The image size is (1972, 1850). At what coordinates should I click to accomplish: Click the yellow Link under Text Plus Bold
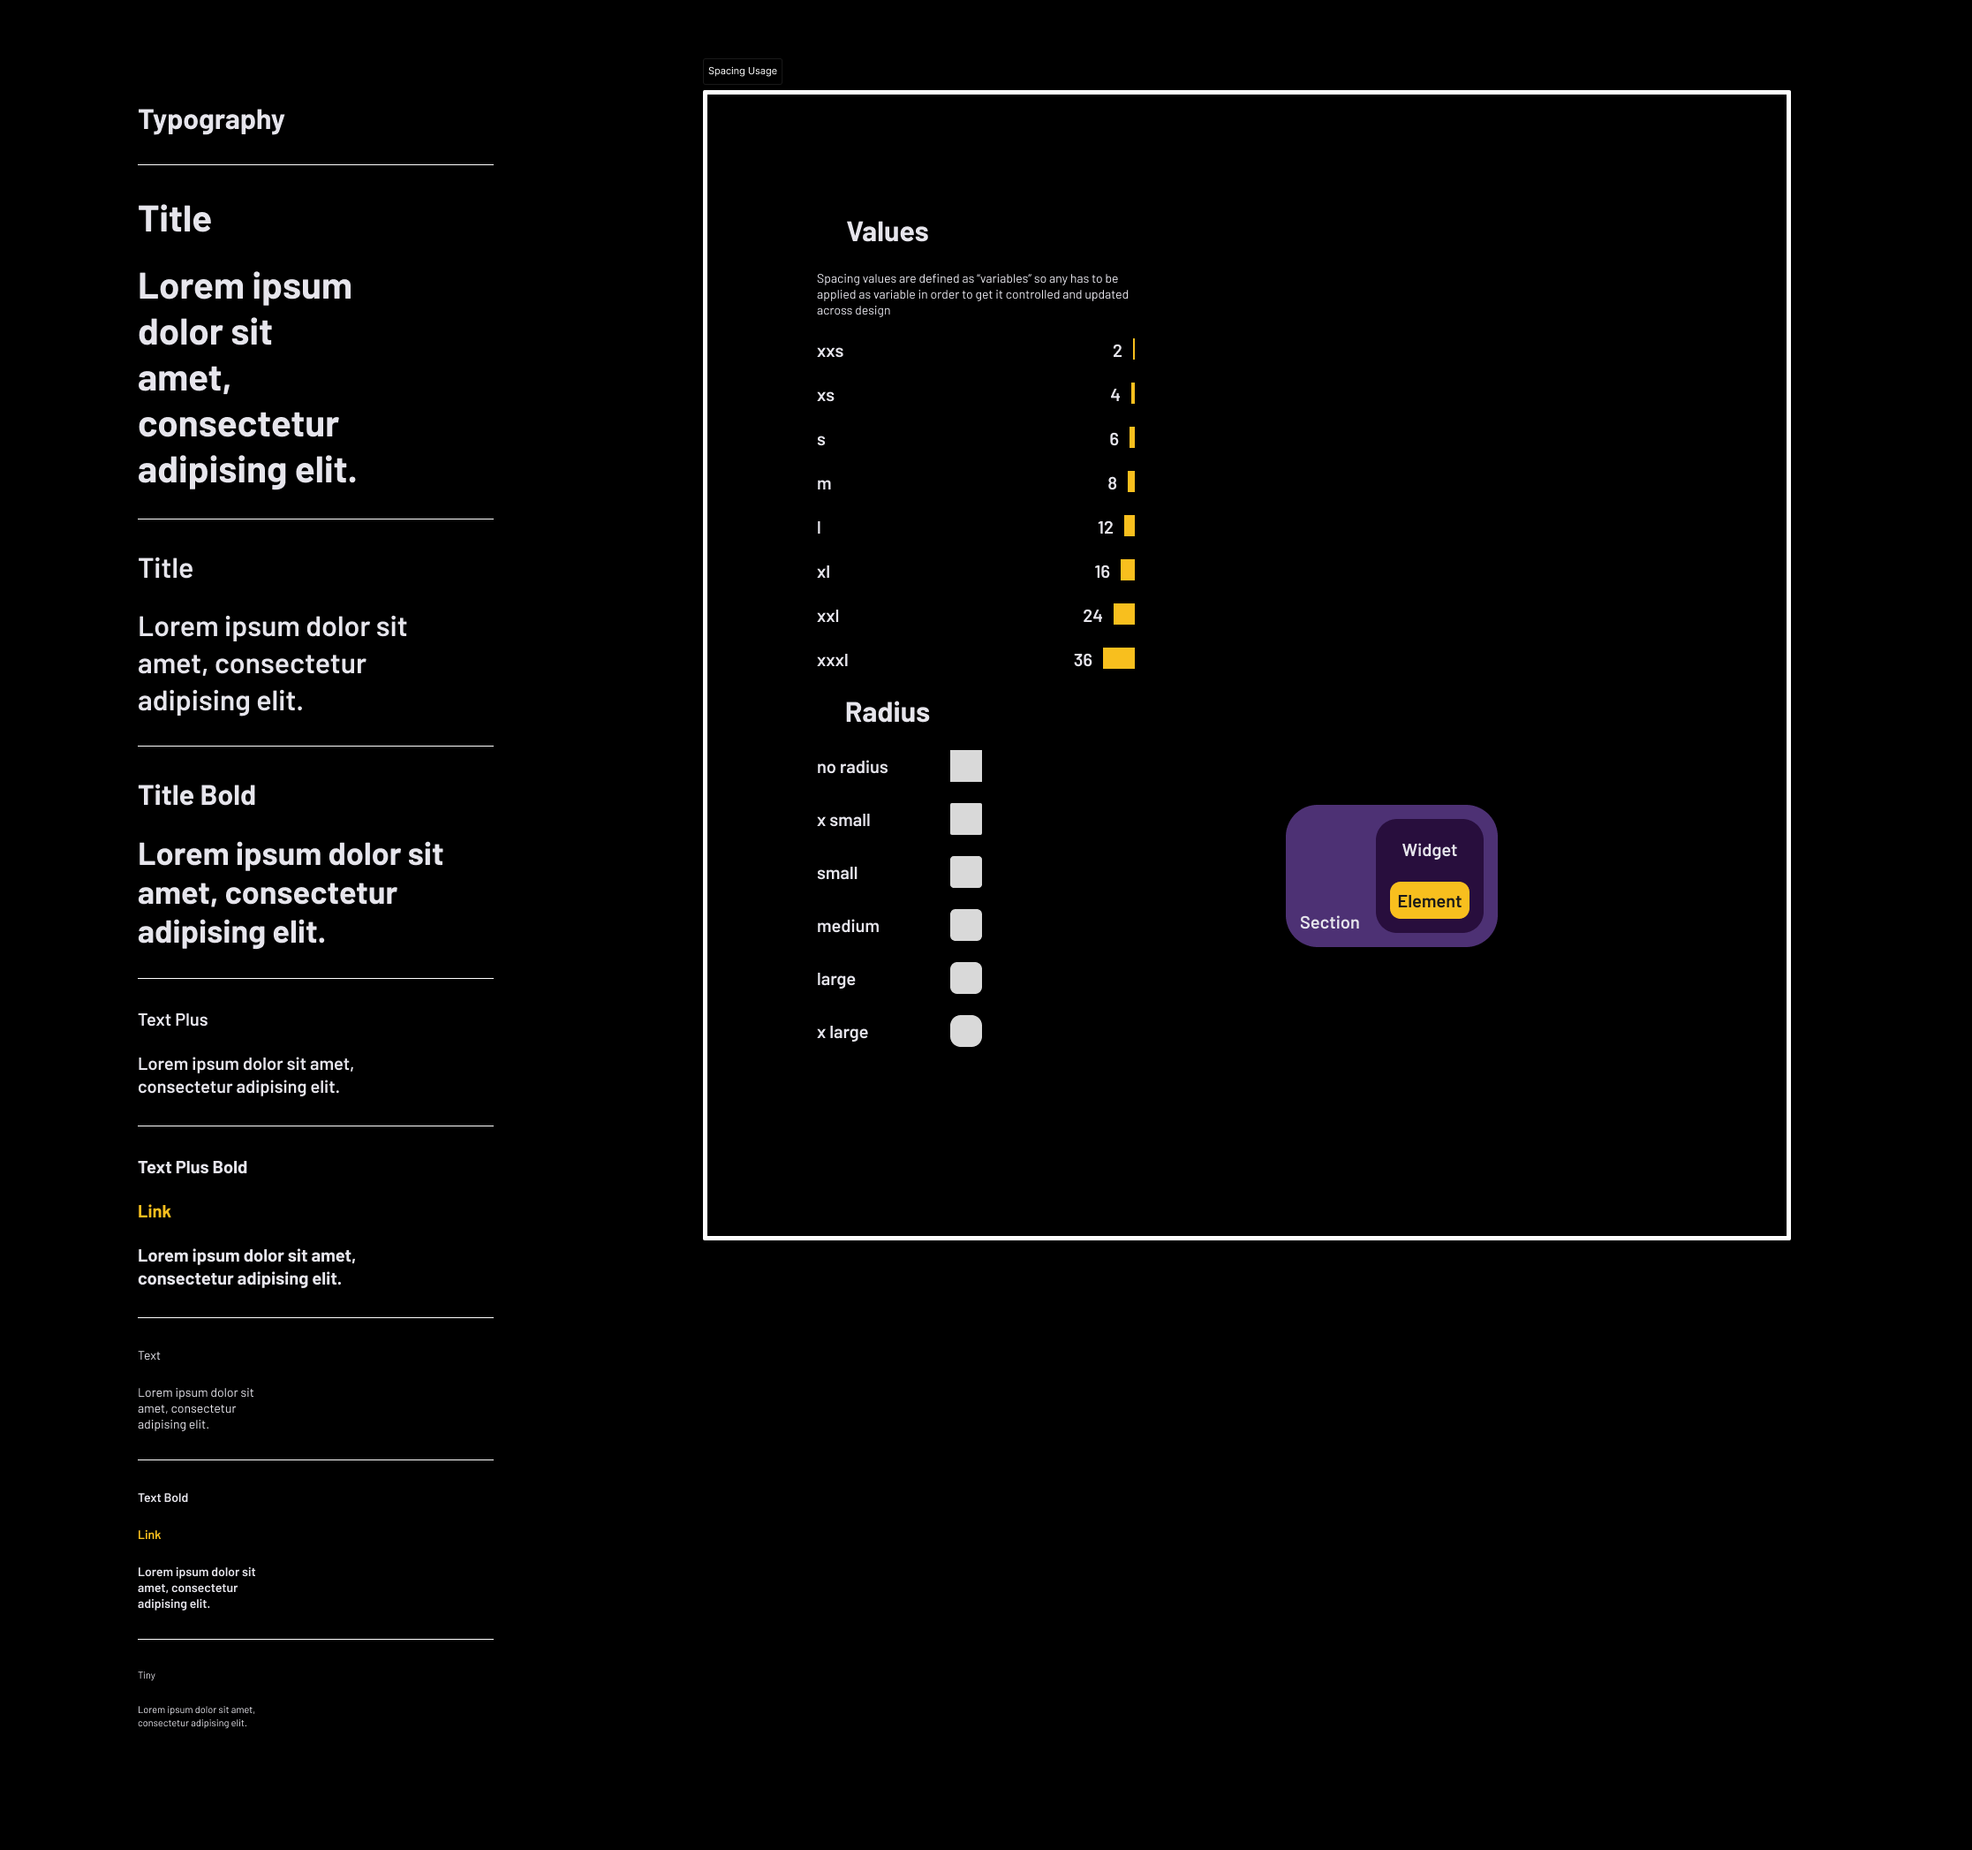(x=154, y=1212)
